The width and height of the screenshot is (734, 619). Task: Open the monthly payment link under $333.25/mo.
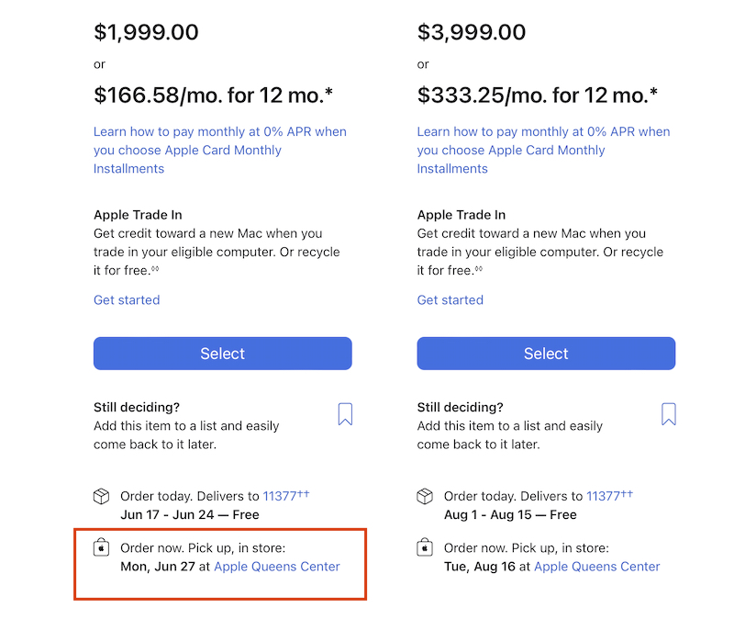click(x=543, y=150)
